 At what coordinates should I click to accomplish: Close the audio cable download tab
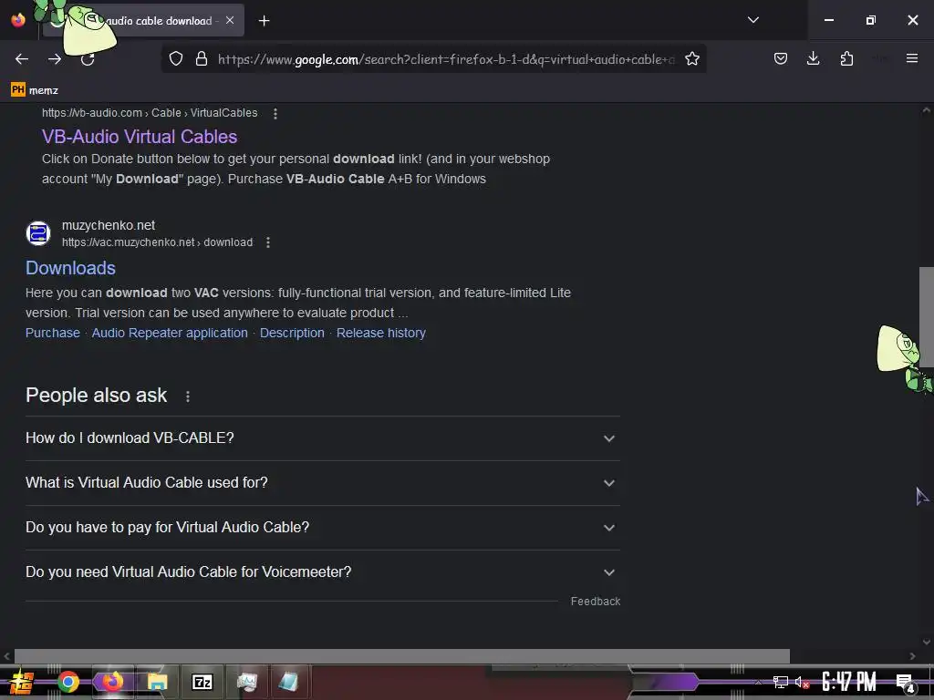click(x=230, y=20)
